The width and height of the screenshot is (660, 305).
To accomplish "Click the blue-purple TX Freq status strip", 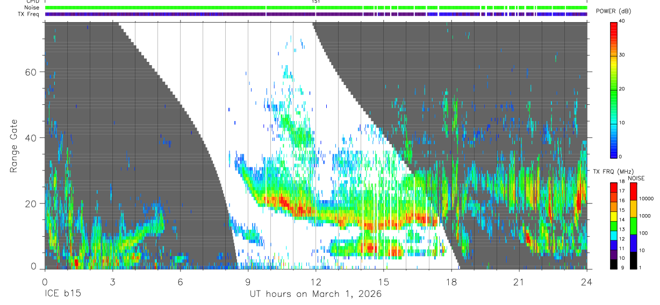I will 316,14.
